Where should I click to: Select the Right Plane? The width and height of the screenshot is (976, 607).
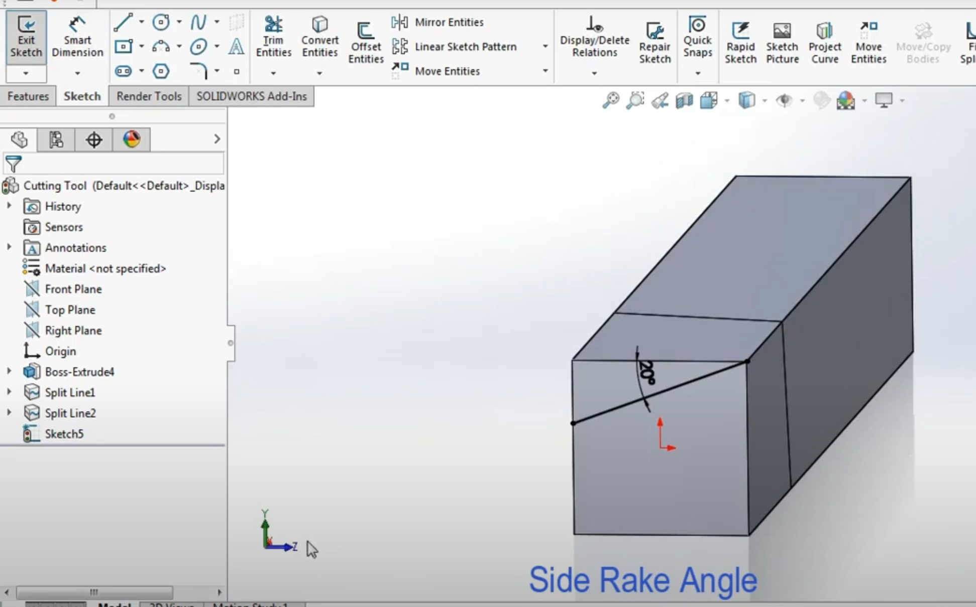tap(73, 331)
